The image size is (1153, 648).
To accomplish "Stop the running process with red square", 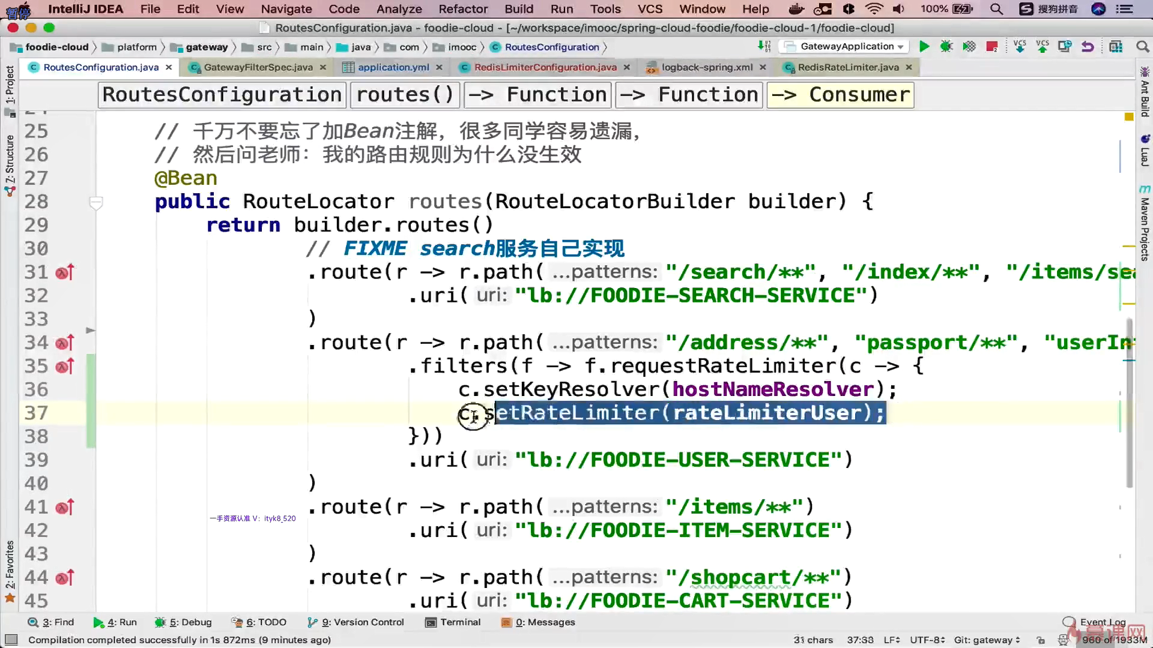I will click(991, 47).
